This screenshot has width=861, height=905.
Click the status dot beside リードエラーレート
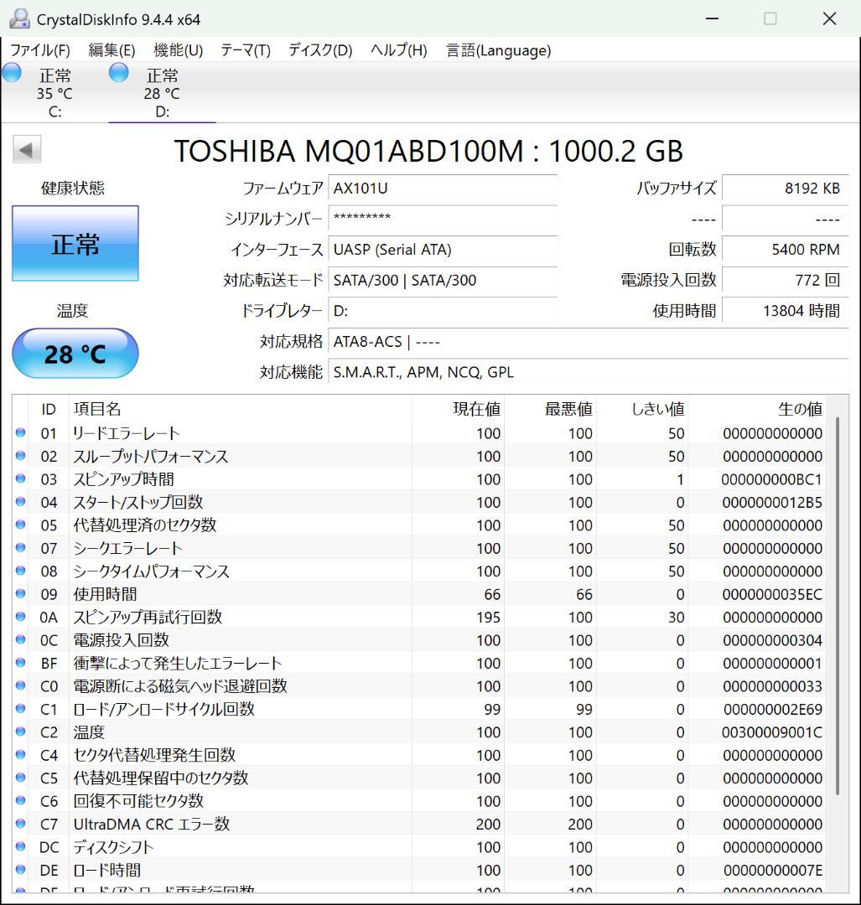(21, 433)
